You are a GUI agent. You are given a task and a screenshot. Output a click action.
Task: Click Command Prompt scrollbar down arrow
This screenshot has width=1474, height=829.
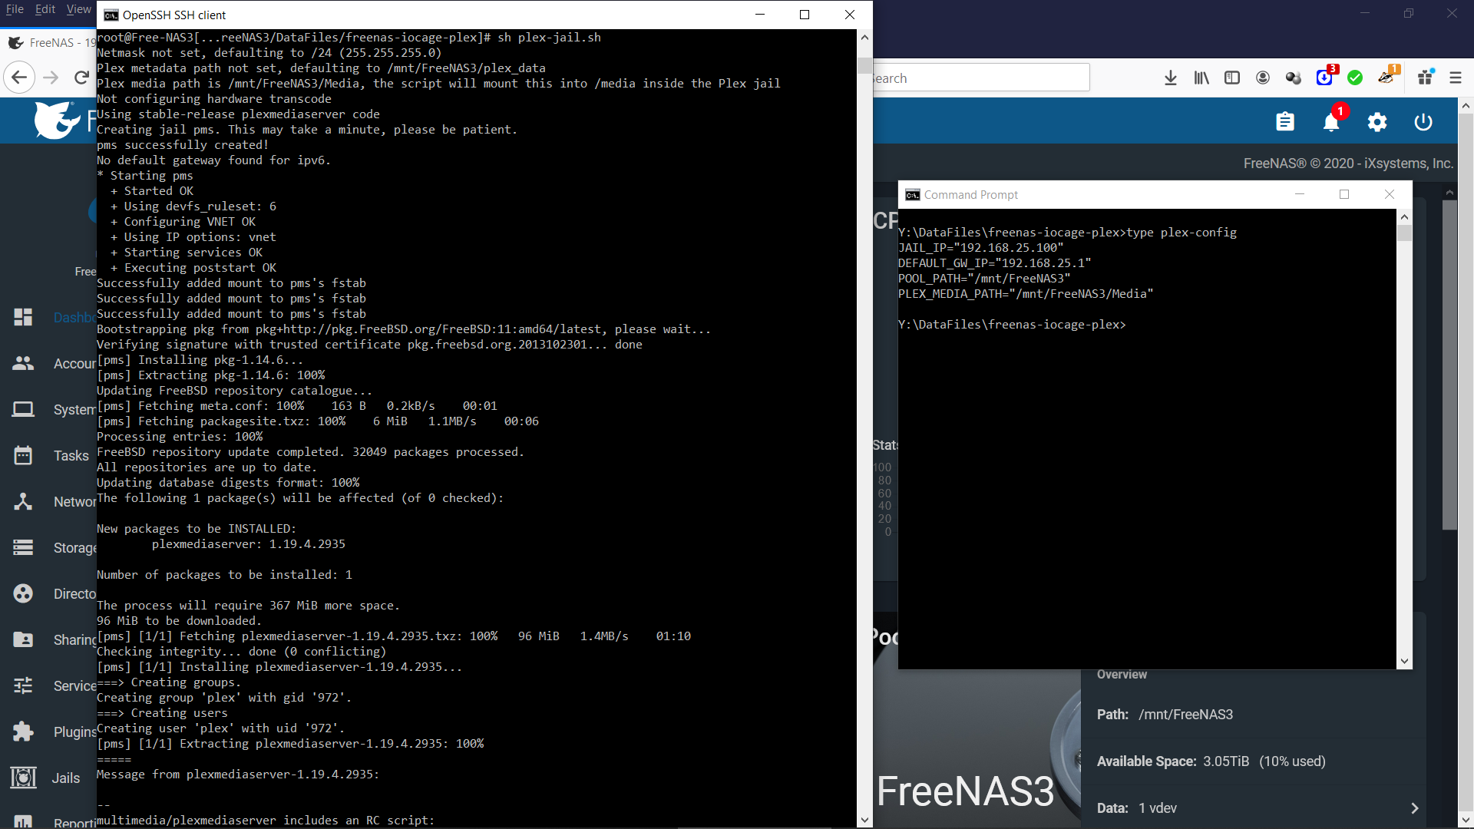click(x=1404, y=661)
